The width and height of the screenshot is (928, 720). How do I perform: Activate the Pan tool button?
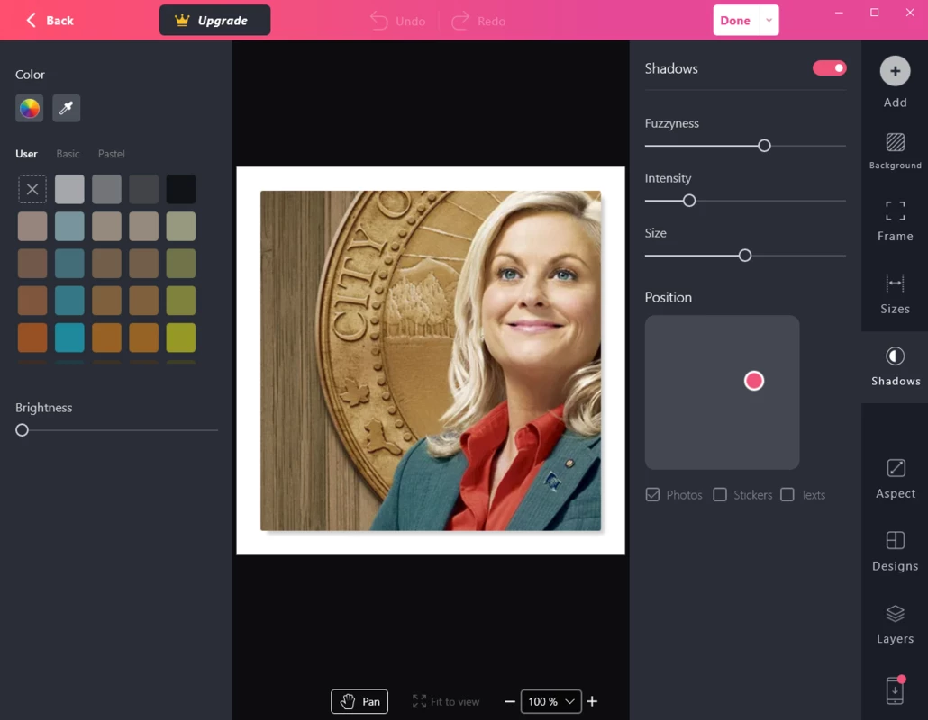click(359, 702)
